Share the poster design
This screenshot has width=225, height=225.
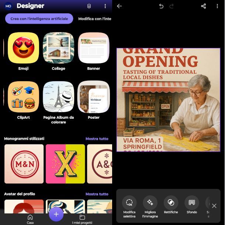[x=204, y=6]
